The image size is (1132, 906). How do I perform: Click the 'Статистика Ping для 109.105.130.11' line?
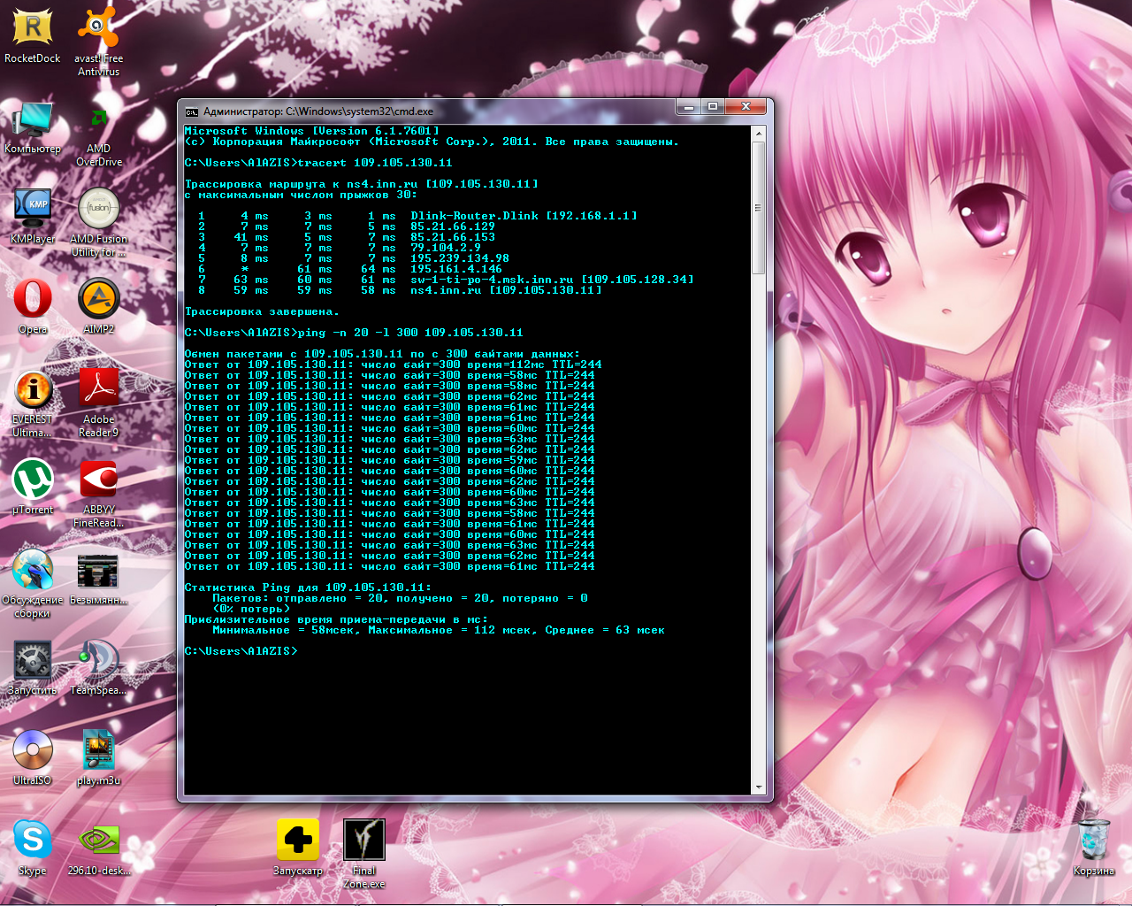(308, 587)
